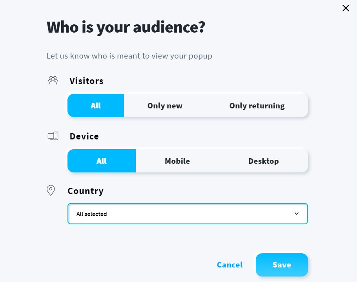Click the All selected text in Country box
The width and height of the screenshot is (357, 282).
point(91,214)
